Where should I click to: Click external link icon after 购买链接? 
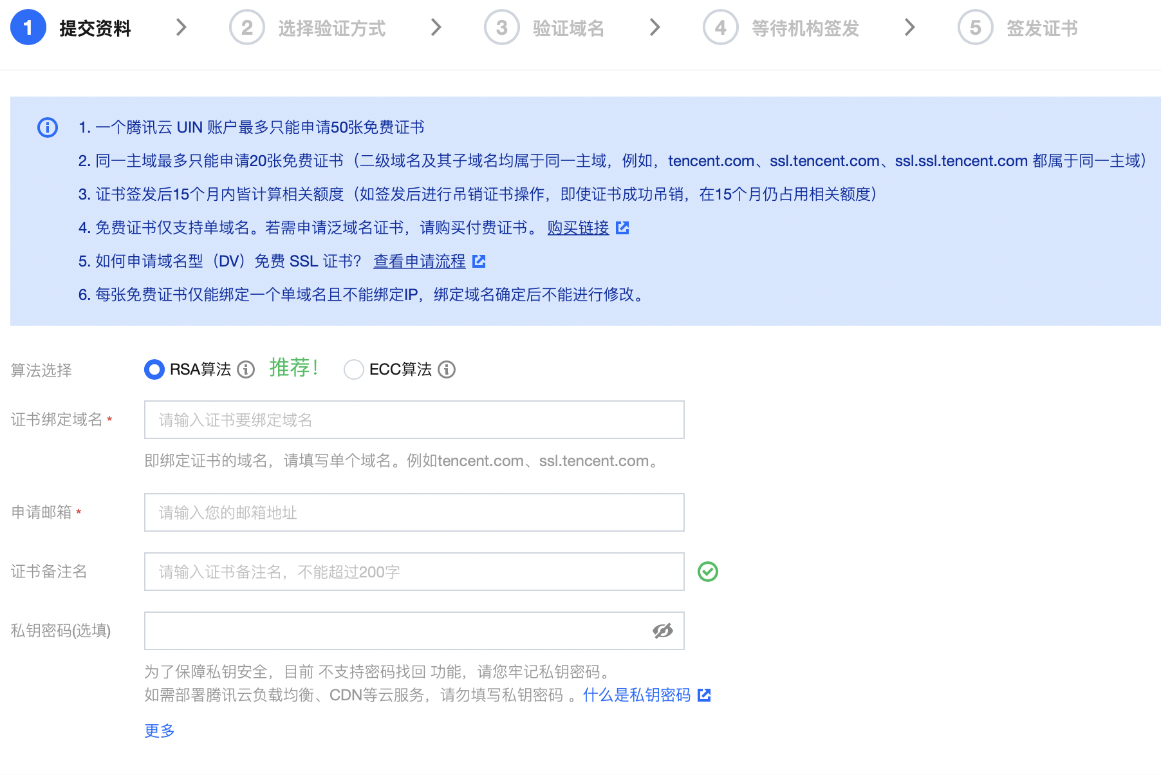coord(622,228)
